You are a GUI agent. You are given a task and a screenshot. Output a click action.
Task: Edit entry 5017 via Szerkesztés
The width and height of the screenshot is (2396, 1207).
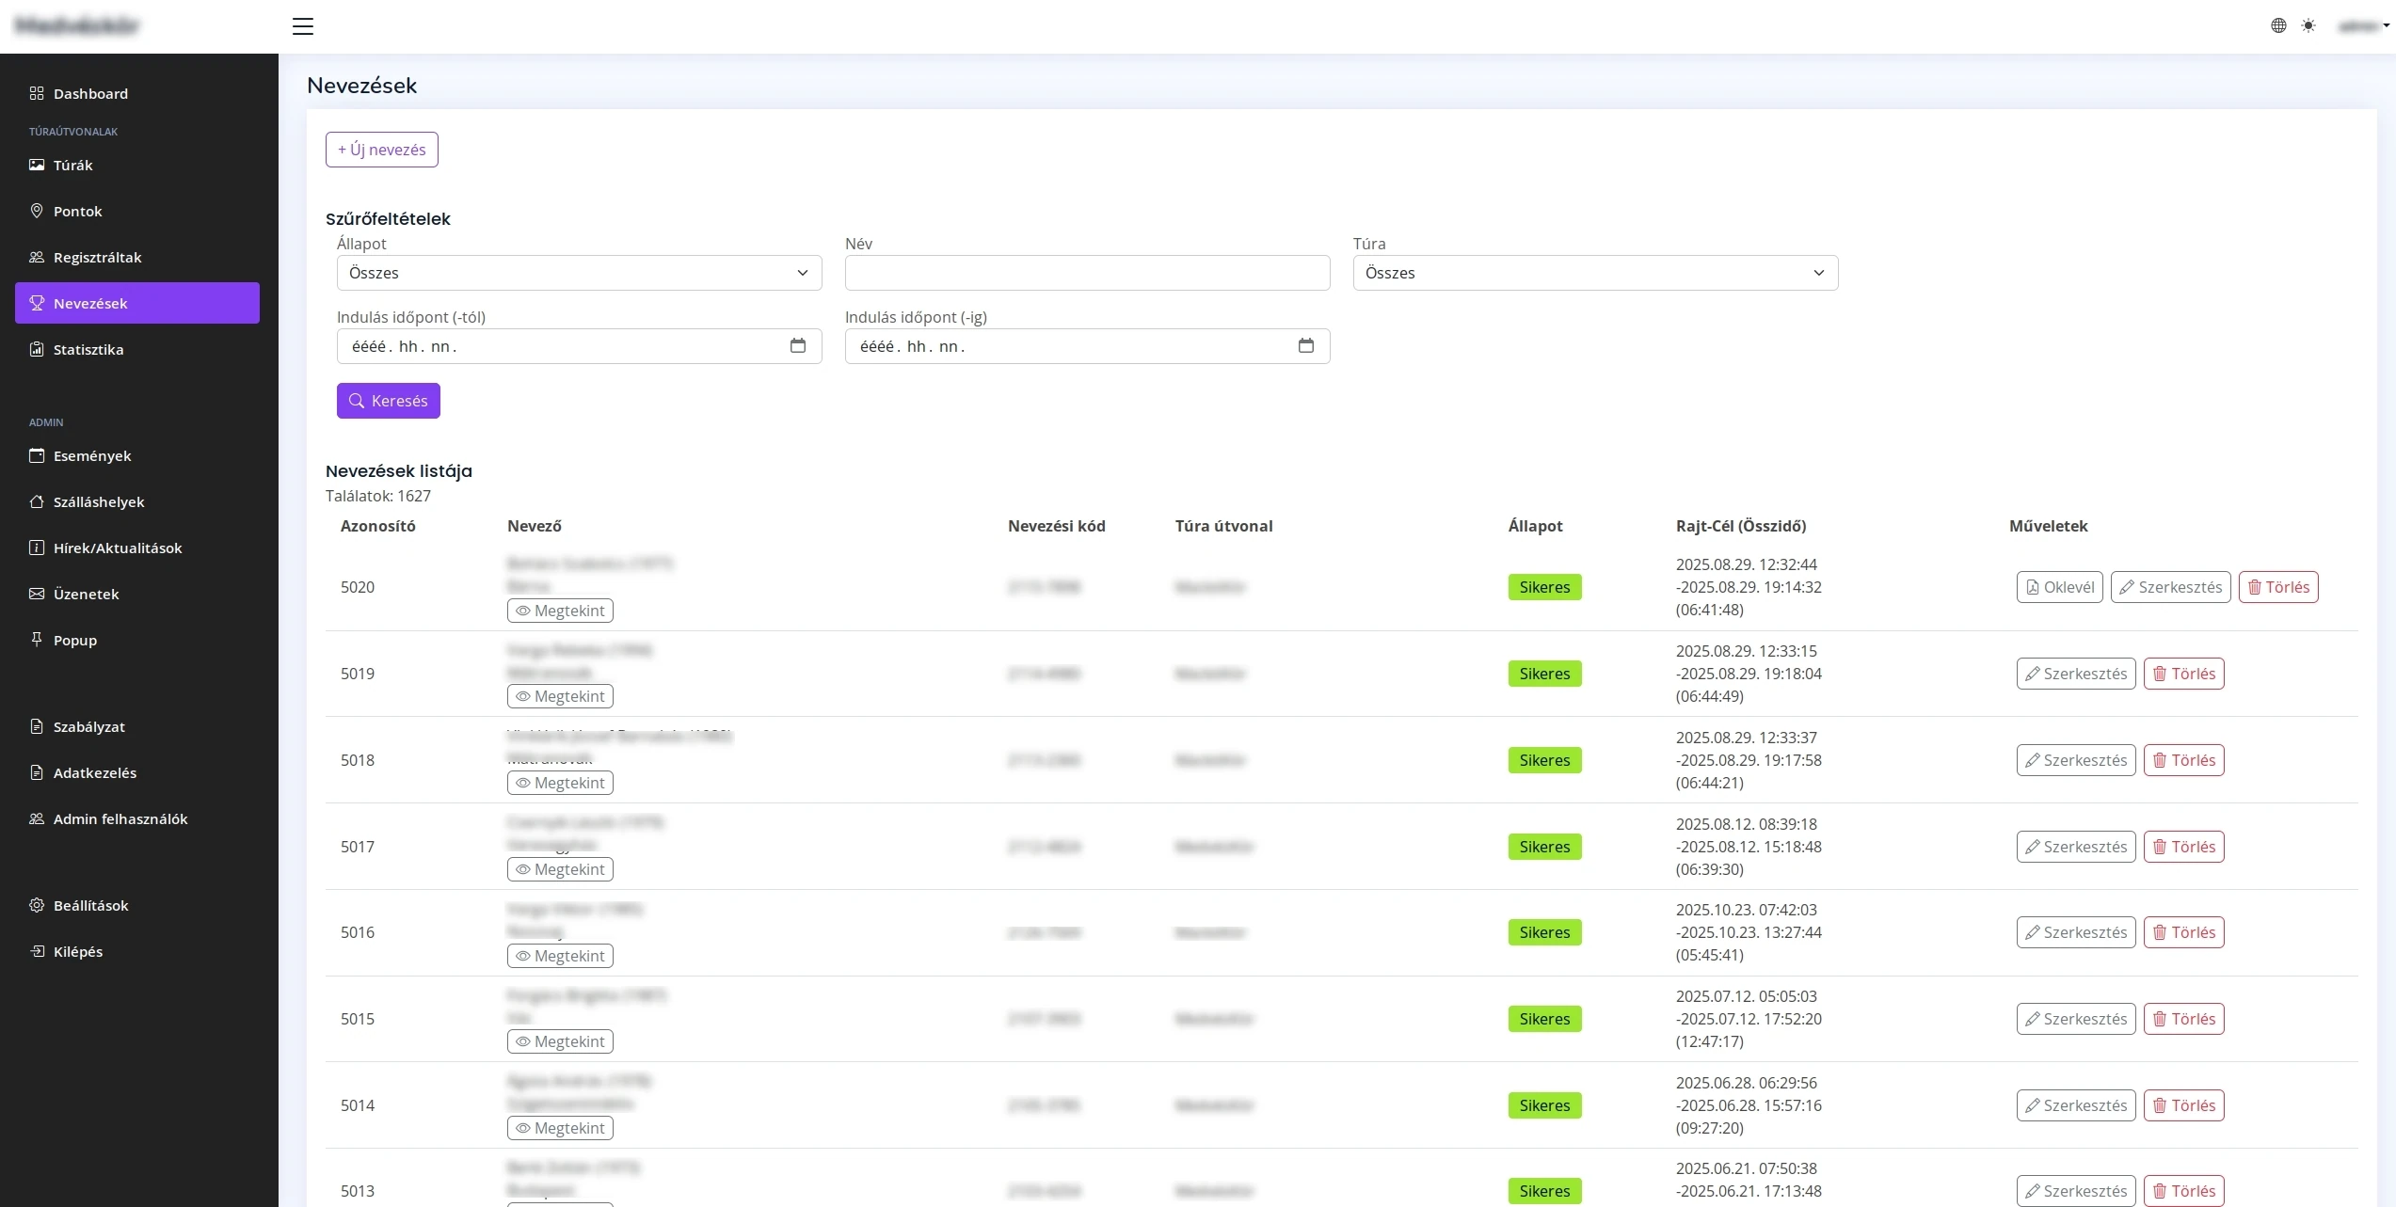(2075, 847)
